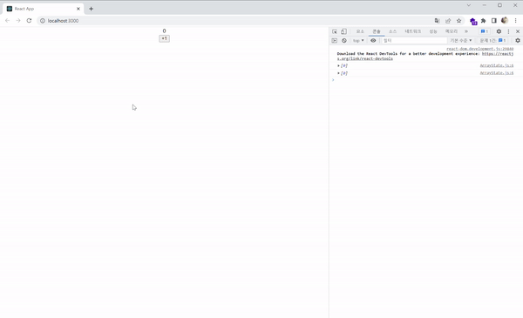Share this page icon
The height and width of the screenshot is (318, 523).
[448, 21]
